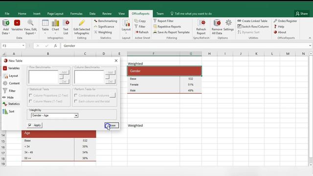Select Variables in New Table dialog sidebar
The width and height of the screenshot is (313, 176).
click(11, 68)
